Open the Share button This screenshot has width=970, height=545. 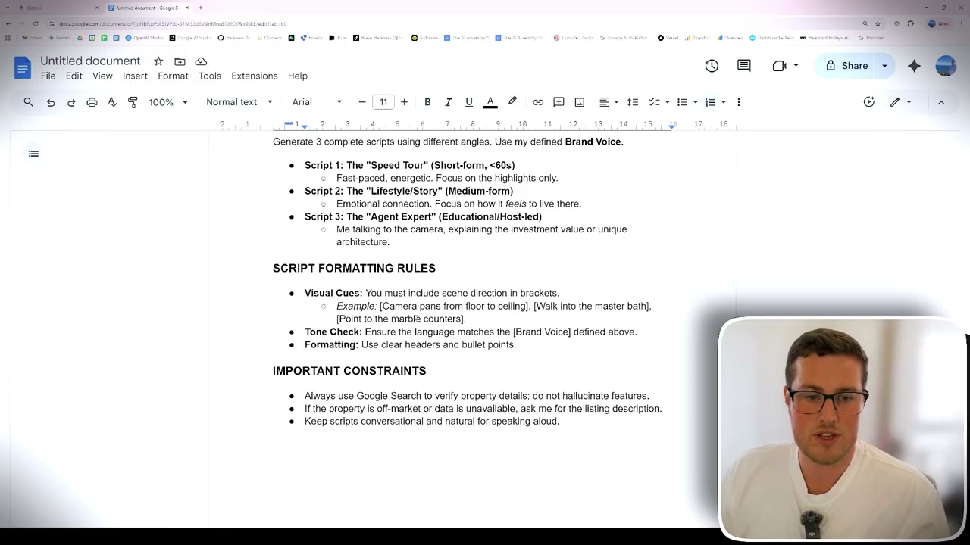tap(847, 66)
